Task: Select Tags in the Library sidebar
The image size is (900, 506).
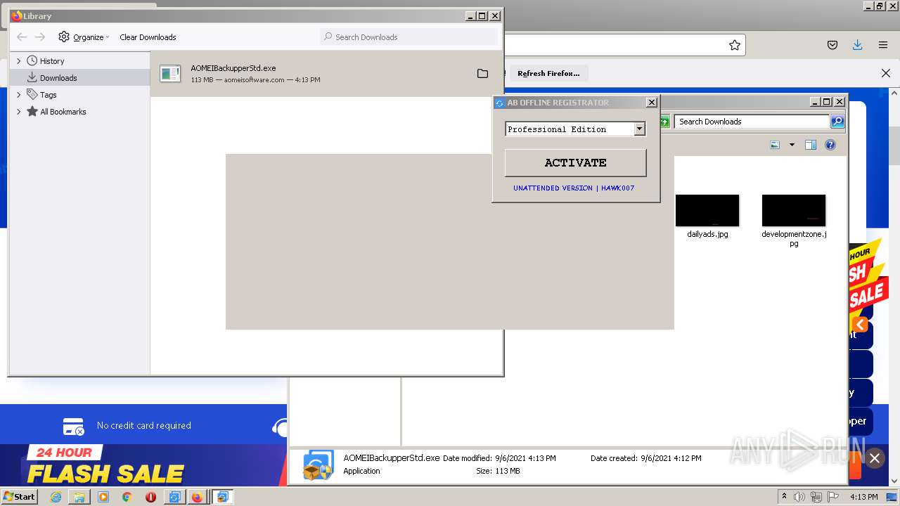Action: pyautogui.click(x=49, y=95)
